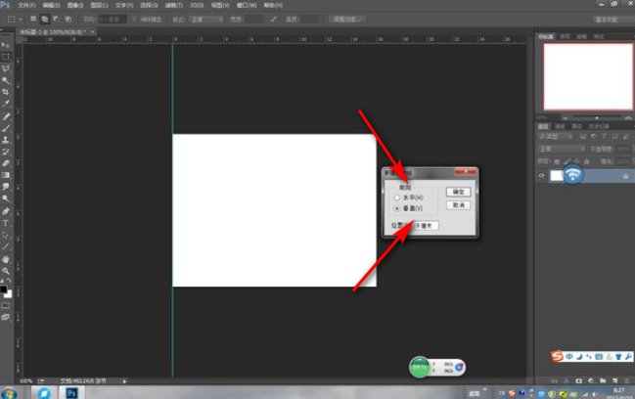Image resolution: width=635 pixels, height=399 pixels.
Task: Select the Clone Stamp tool
Action: (x=5, y=140)
